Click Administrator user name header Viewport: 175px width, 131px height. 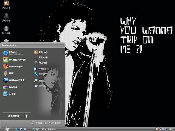click(x=9, y=45)
